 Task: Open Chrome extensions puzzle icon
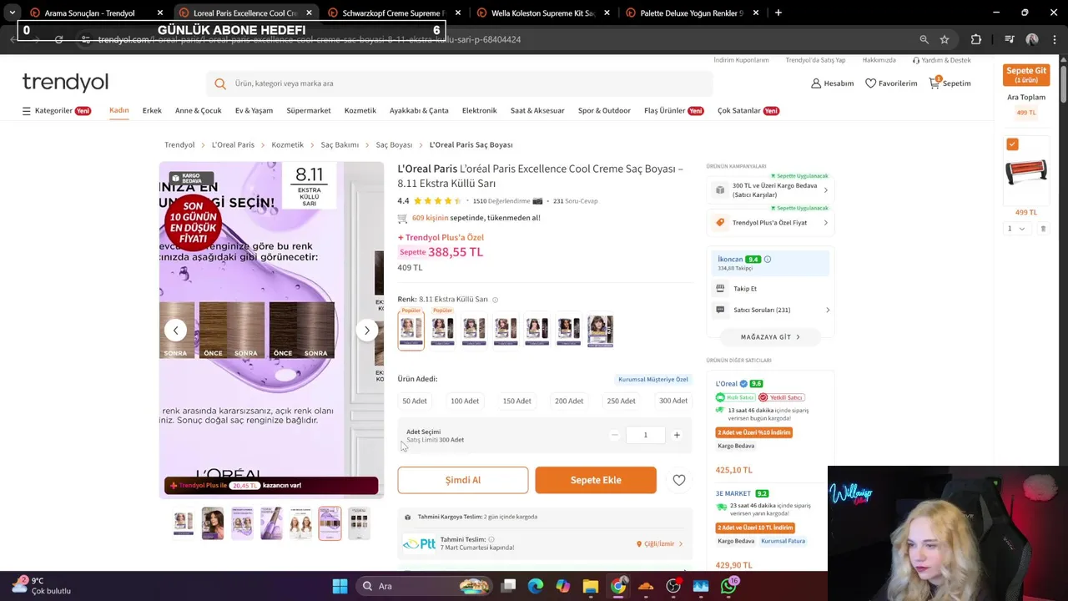pos(976,39)
